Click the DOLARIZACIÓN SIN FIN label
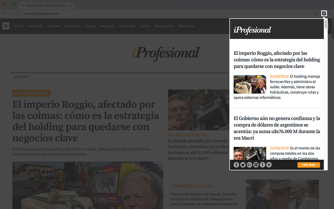The image size is (334, 209). (188, 135)
